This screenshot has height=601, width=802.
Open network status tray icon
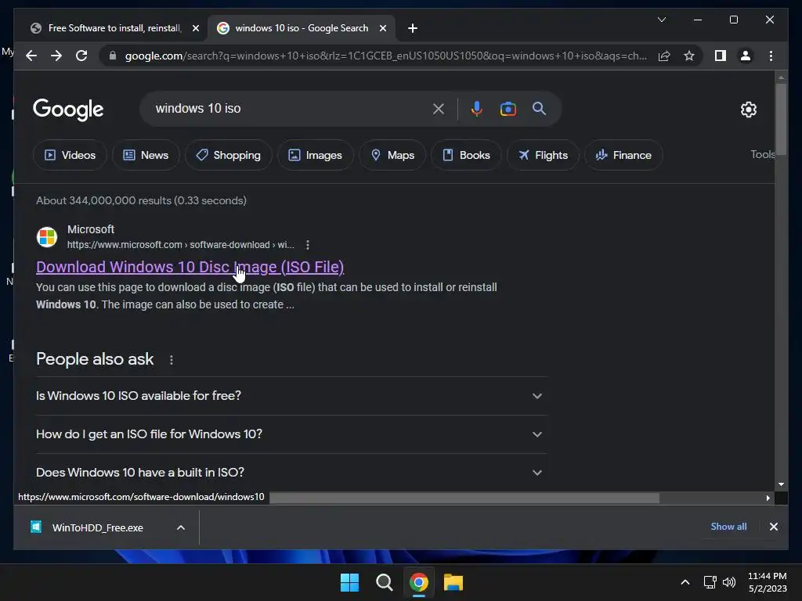[x=710, y=582]
